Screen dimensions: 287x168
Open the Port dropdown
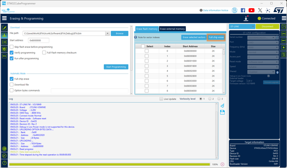pos(263,42)
